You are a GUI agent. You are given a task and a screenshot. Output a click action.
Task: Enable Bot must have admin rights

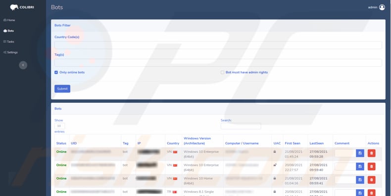coord(222,72)
